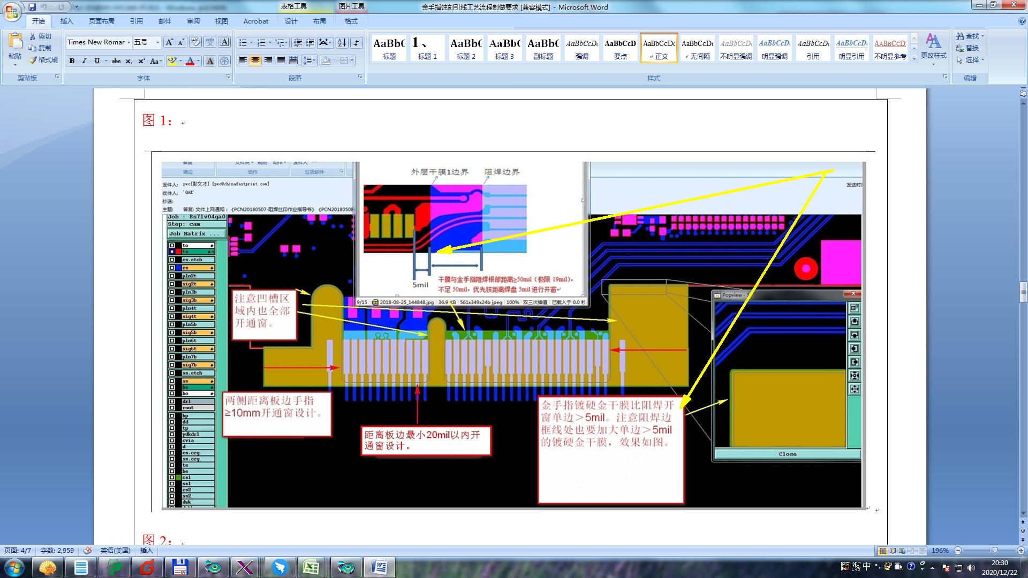Switch to Full Screen Reading view
Screen dimensions: 1028x578
click(x=893, y=551)
